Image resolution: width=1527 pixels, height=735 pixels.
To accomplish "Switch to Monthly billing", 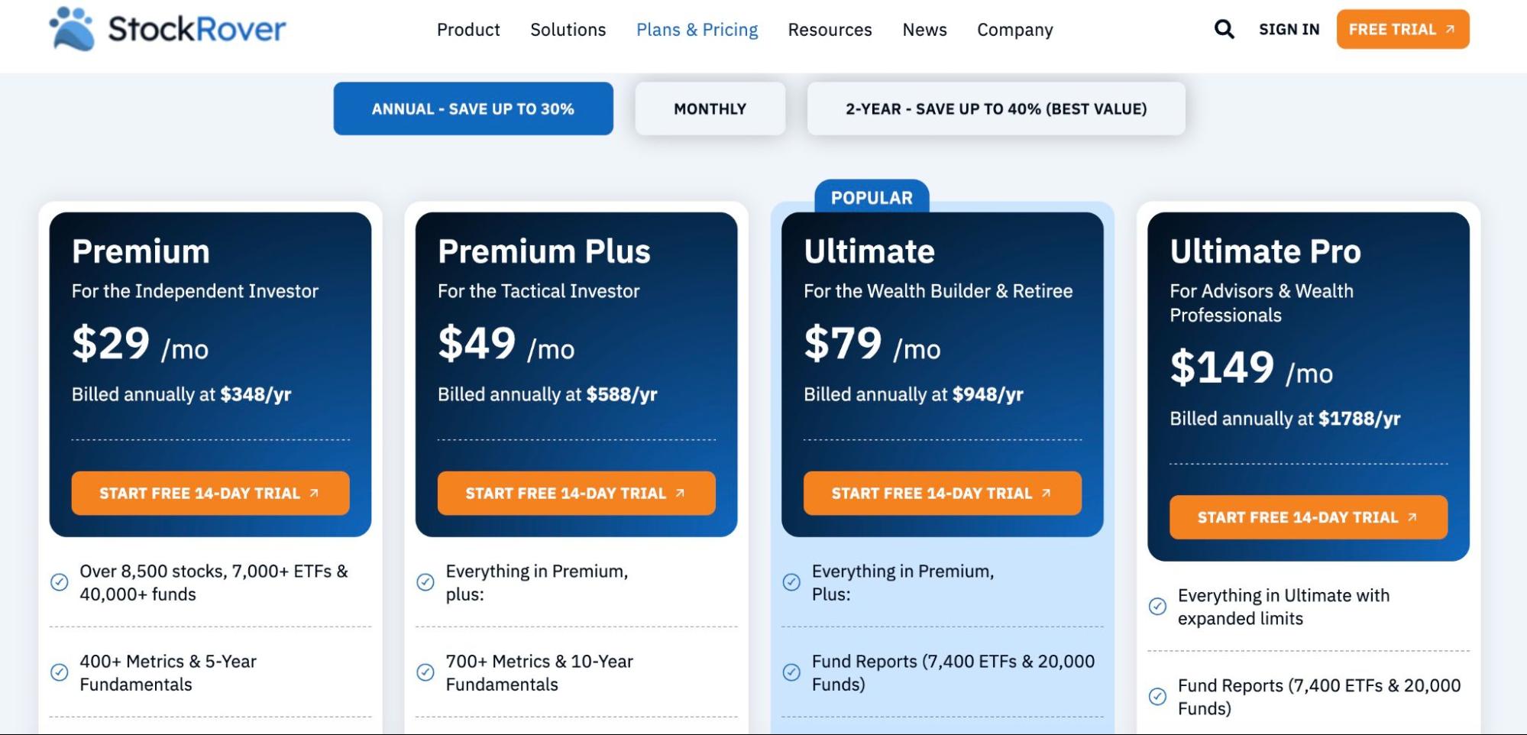I will pos(710,108).
